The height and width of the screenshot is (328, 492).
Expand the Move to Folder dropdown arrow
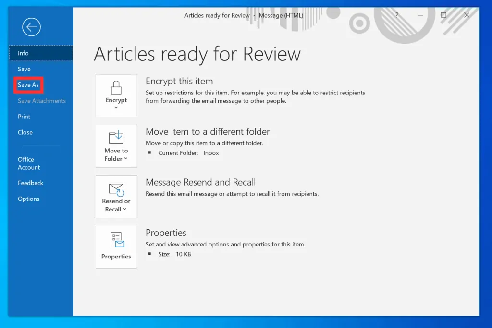click(126, 159)
